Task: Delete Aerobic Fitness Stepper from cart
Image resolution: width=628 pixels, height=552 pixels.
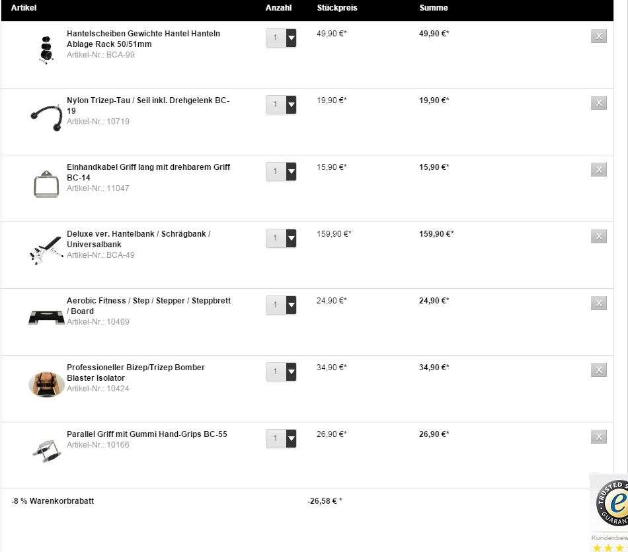Action: click(x=599, y=303)
